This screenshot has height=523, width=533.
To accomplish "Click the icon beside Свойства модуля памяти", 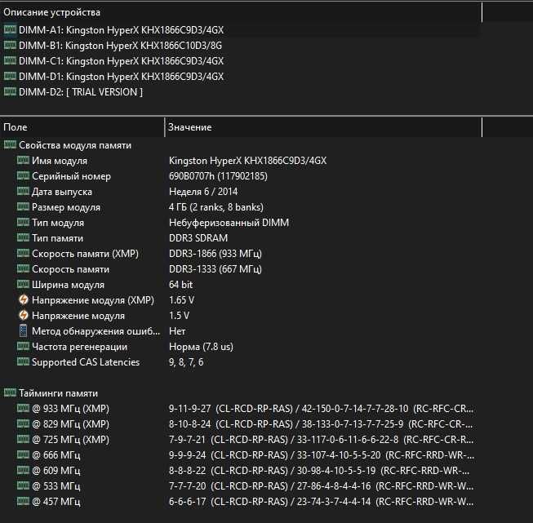I will click(x=10, y=144).
